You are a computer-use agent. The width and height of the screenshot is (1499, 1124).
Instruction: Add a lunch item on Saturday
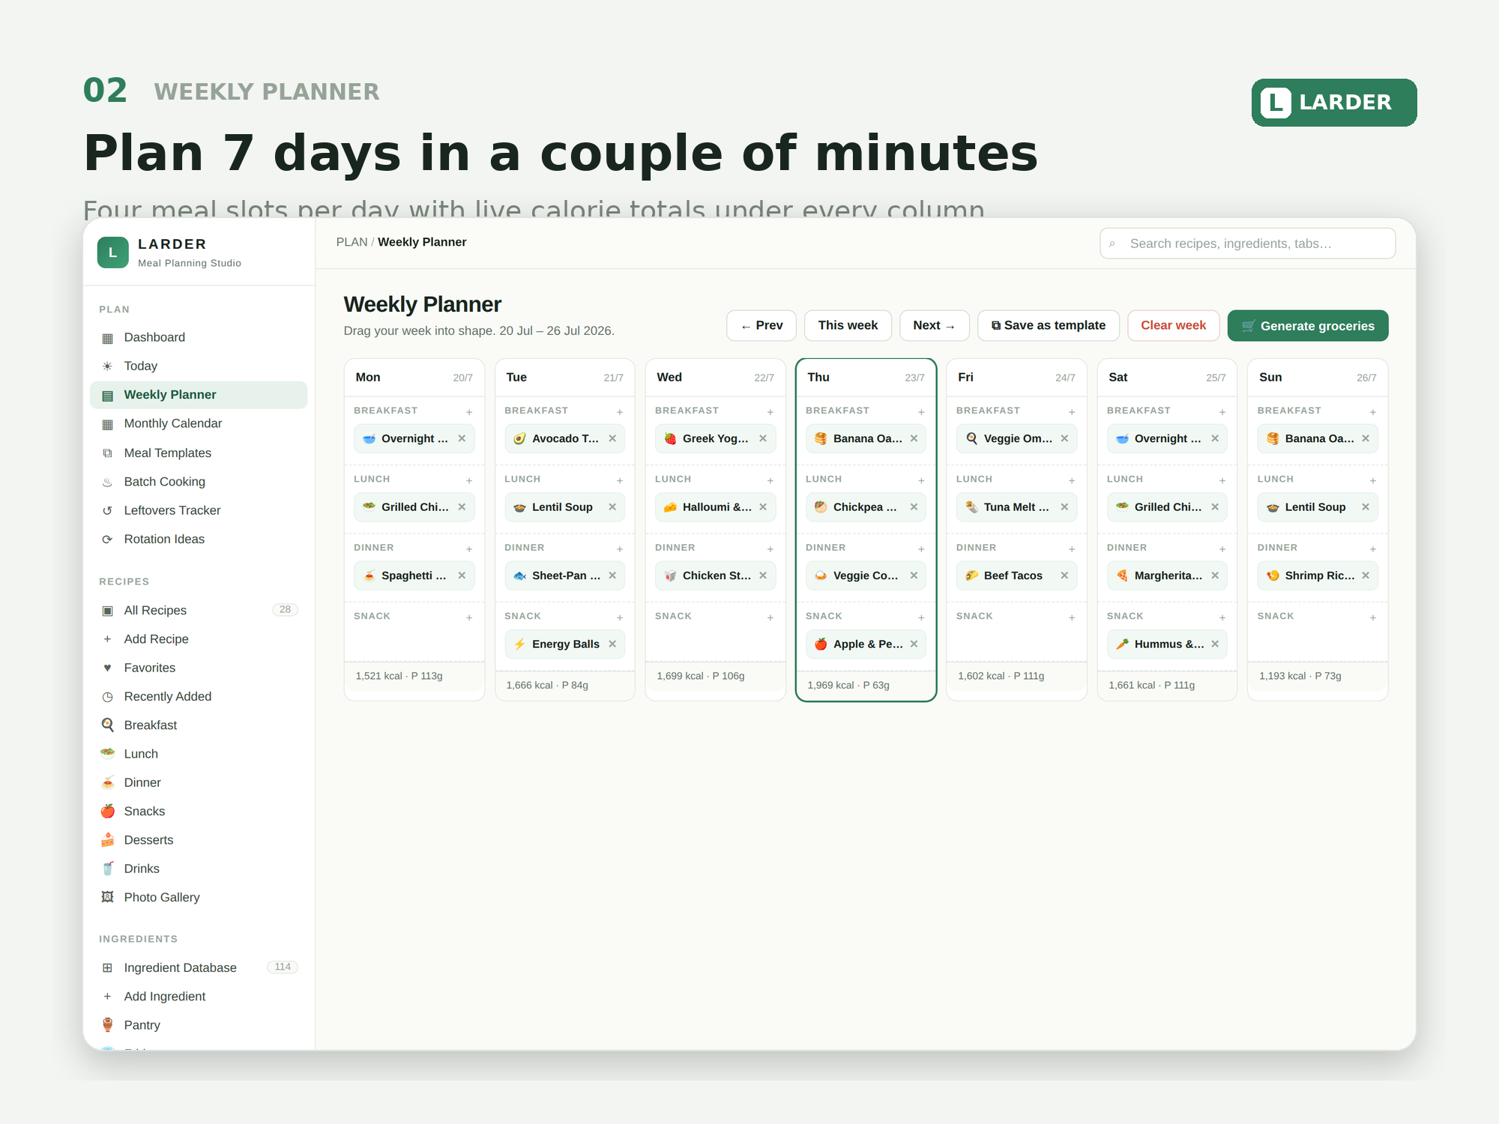click(x=1222, y=480)
